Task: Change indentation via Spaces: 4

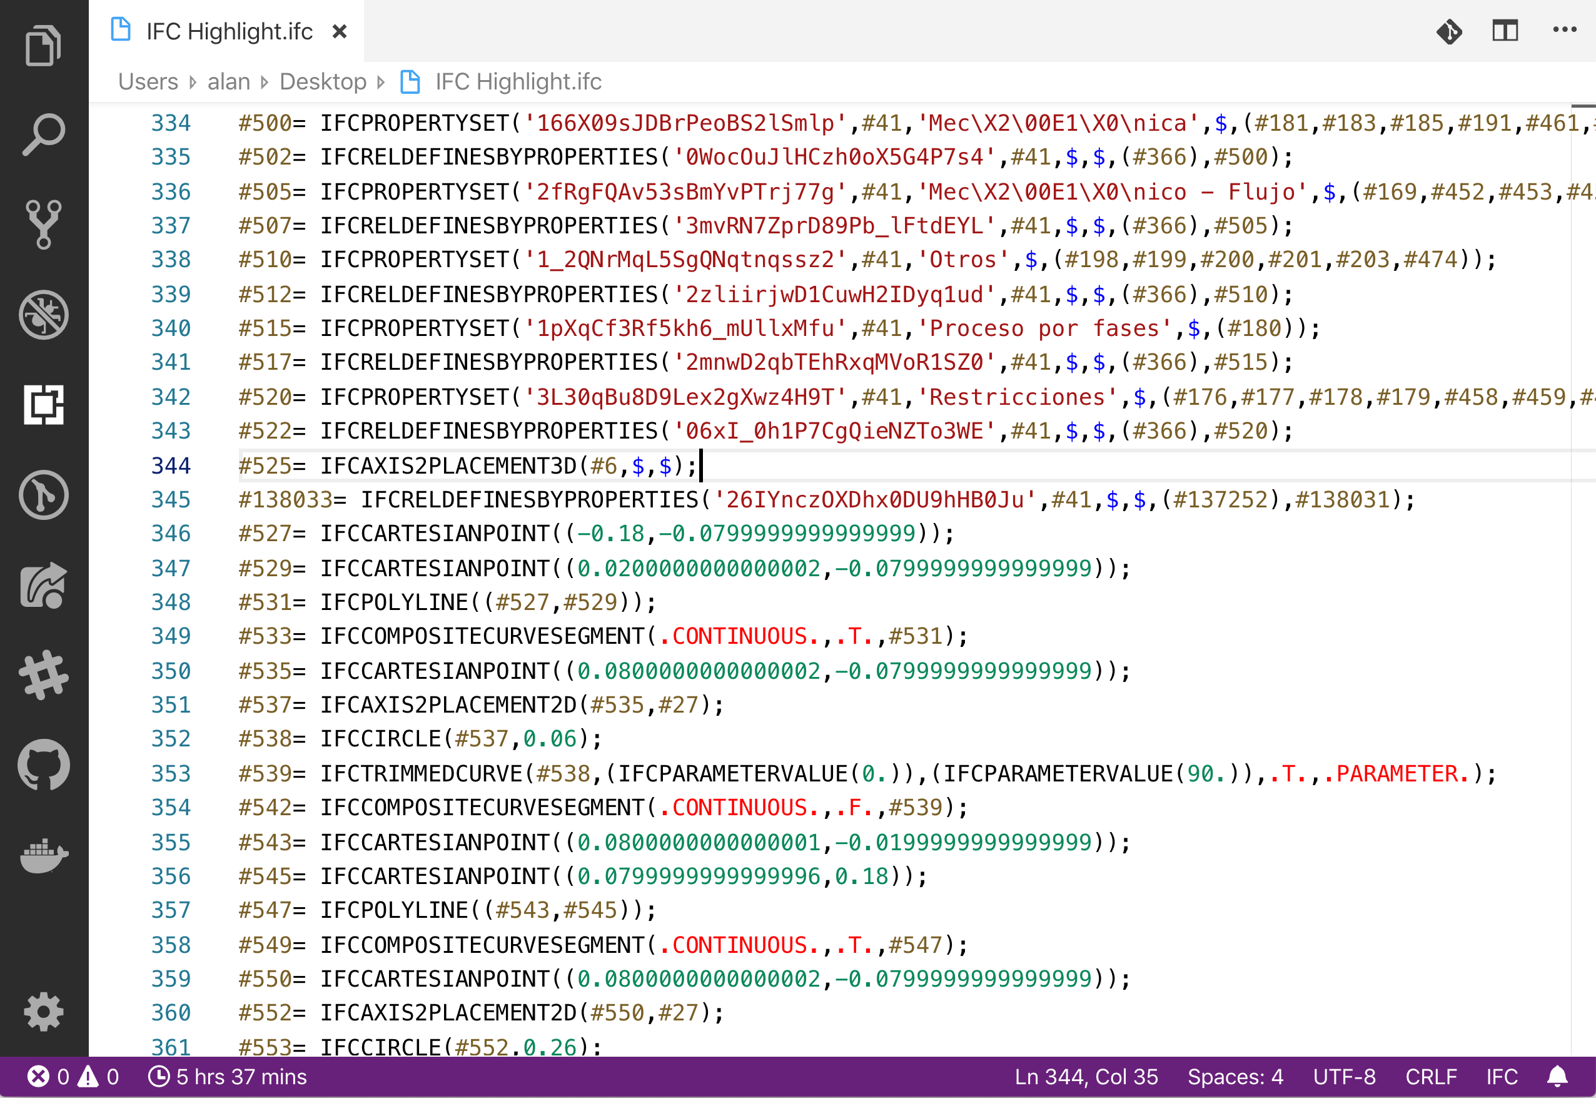Action: click(x=1235, y=1077)
